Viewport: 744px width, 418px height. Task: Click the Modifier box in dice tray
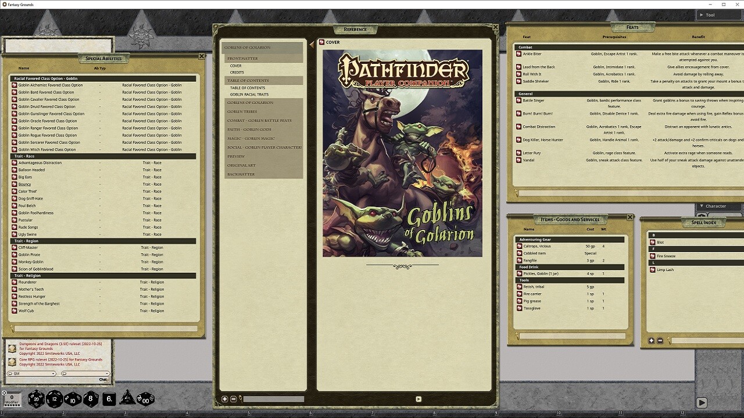(12, 400)
